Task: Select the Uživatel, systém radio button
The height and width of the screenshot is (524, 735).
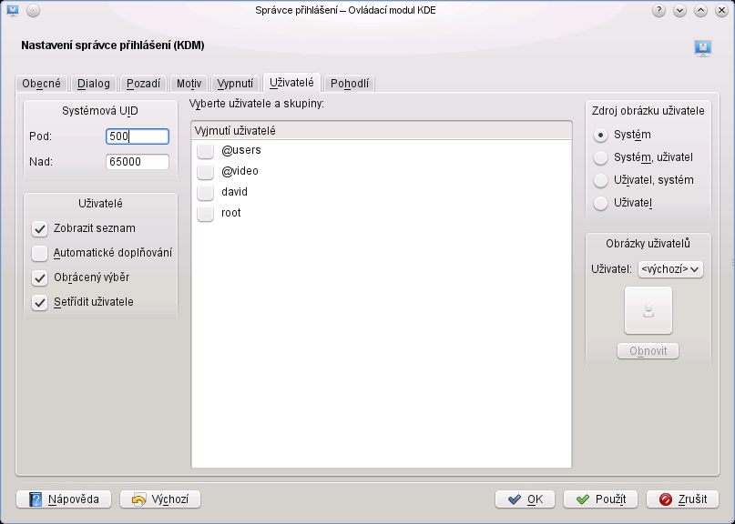Action: click(x=600, y=180)
